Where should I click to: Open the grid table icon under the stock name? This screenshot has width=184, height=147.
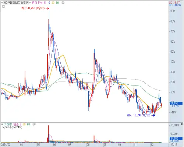coord(3,7)
